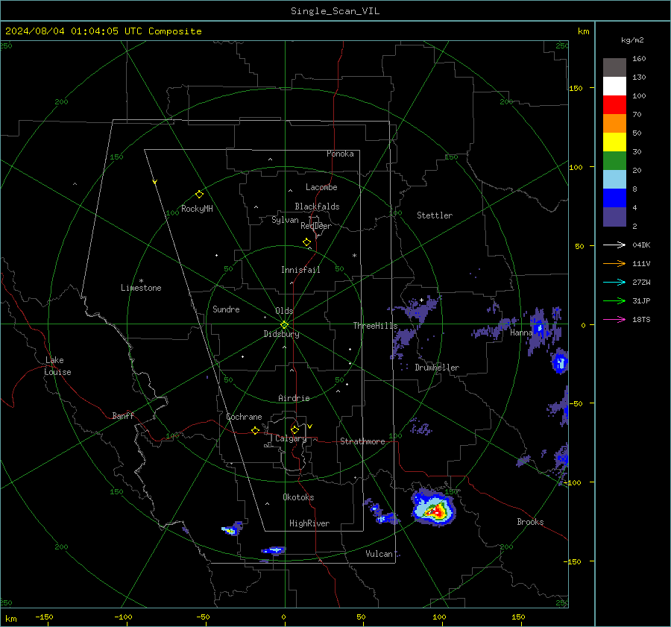Click the small storm cell west of HighRiver
The image size is (671, 627).
(232, 529)
